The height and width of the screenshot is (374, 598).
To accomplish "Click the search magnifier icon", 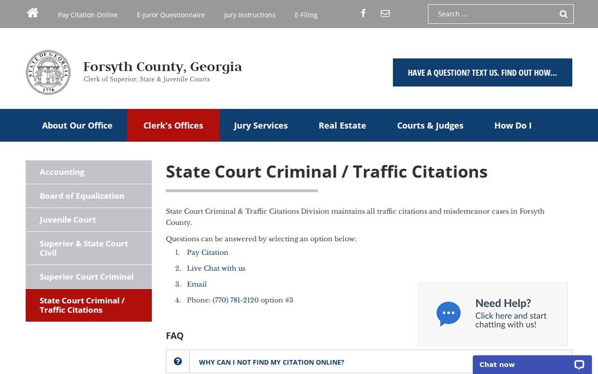I will (563, 14).
